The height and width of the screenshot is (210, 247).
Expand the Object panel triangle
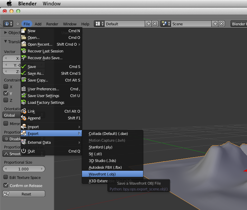point(6,32)
